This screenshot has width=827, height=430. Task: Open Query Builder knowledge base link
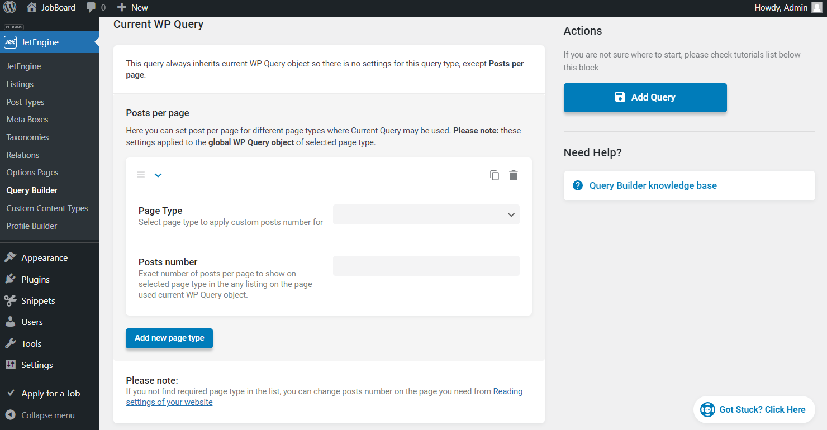tap(653, 185)
